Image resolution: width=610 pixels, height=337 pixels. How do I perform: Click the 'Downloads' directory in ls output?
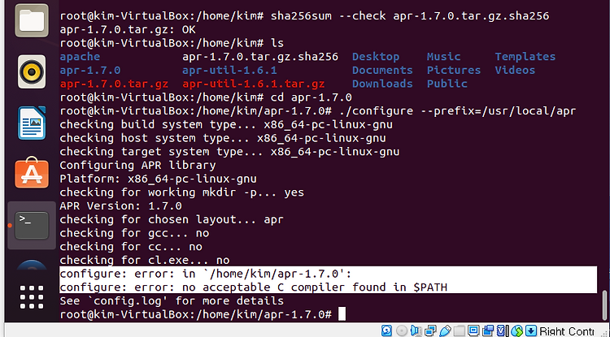382,84
